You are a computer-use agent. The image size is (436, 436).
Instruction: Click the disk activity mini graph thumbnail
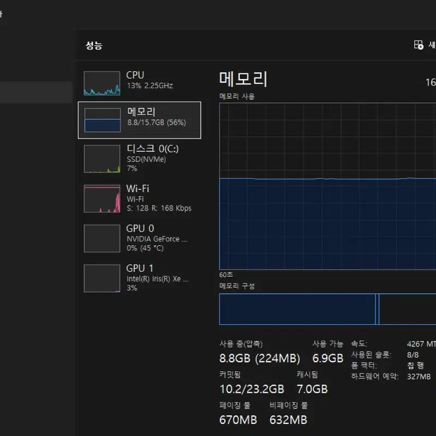[x=102, y=159]
